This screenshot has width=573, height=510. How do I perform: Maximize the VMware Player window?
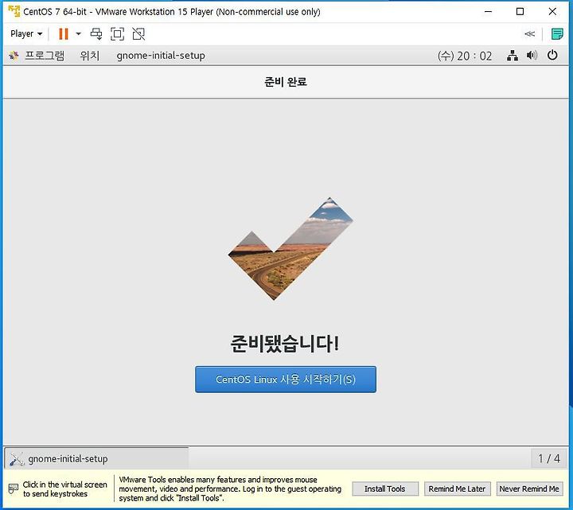tap(520, 12)
